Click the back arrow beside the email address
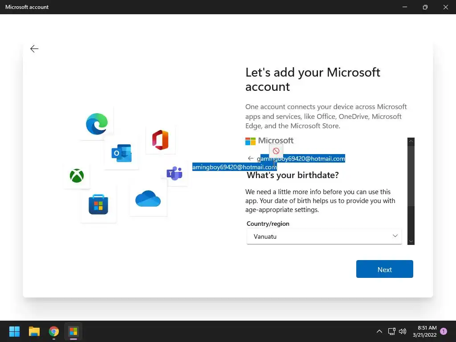Image resolution: width=456 pixels, height=342 pixels. pos(251,159)
